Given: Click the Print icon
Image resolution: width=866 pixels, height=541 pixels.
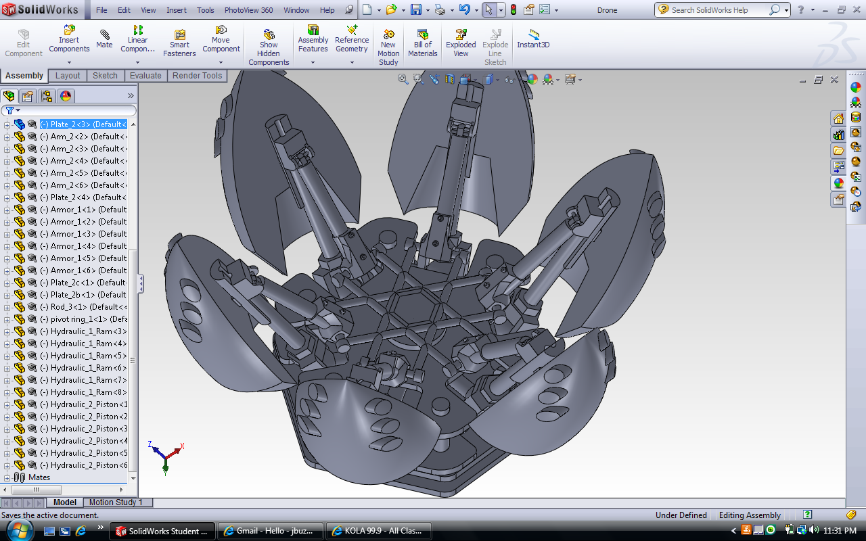Looking at the screenshot, I should [440, 10].
